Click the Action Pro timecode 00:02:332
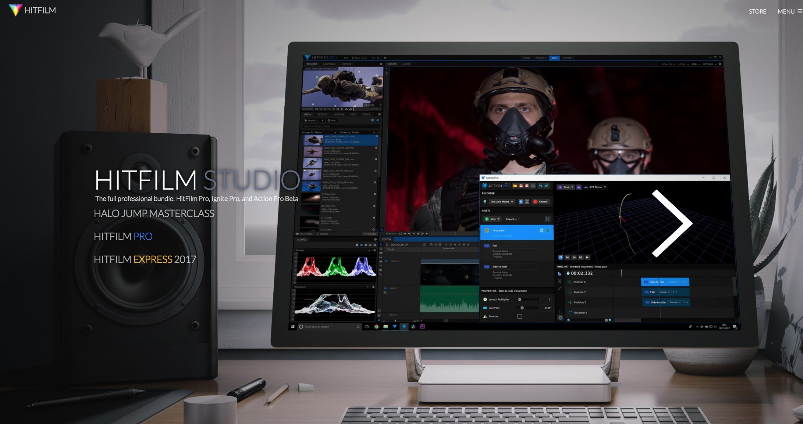The image size is (803, 424). (582, 273)
